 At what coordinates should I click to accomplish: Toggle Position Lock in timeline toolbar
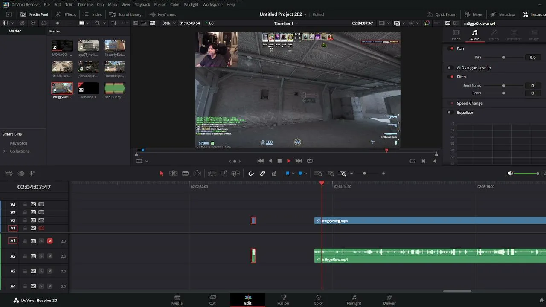click(x=274, y=174)
